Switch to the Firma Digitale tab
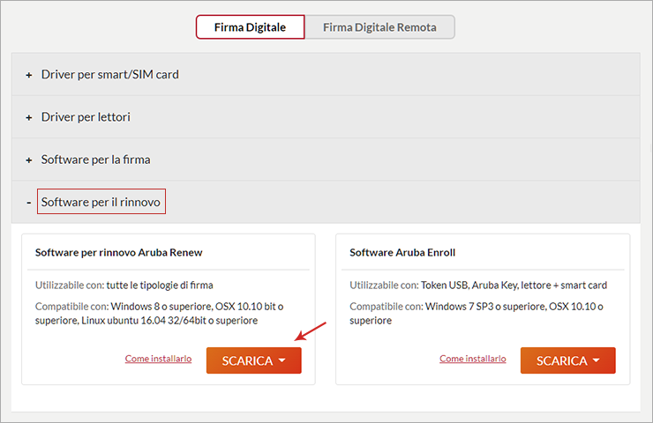 point(250,27)
